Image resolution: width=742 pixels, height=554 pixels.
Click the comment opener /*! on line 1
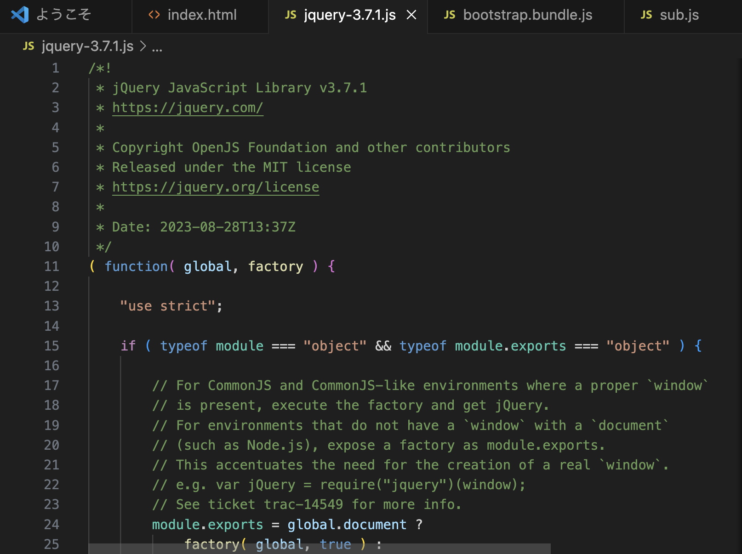tap(100, 68)
